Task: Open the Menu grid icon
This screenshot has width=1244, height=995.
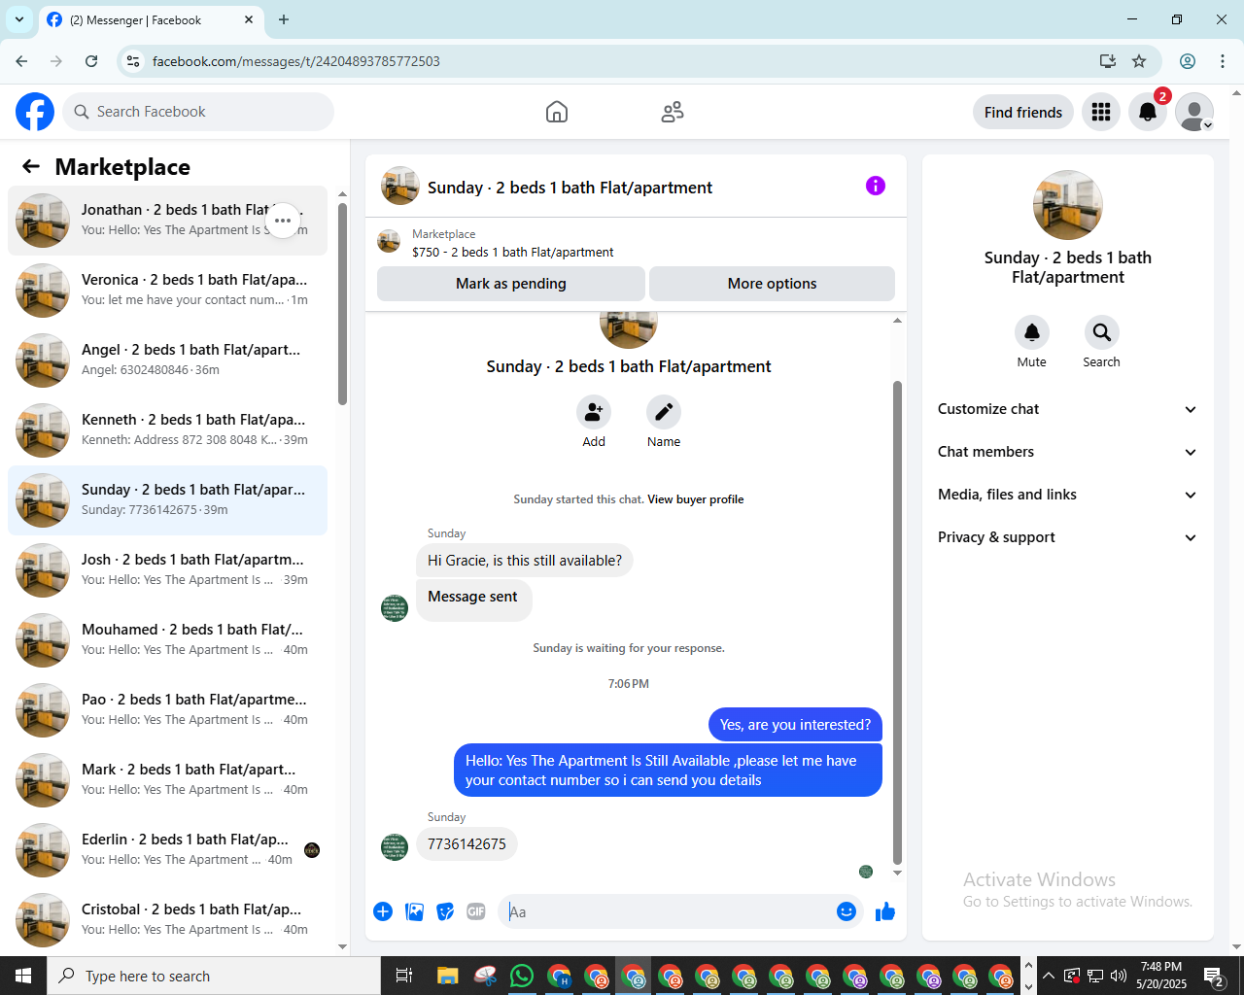Action: click(1101, 112)
